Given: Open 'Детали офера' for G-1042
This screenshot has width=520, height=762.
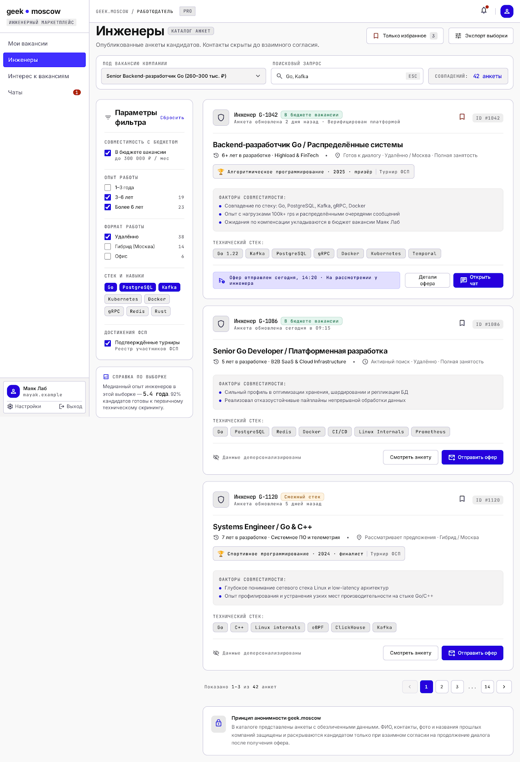Looking at the screenshot, I should (x=427, y=281).
